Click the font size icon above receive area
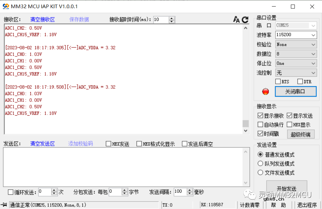322x209 pixels. coord(236,20)
